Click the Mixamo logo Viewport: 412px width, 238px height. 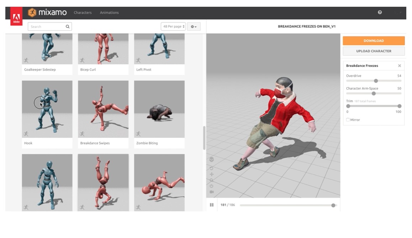[47, 12]
